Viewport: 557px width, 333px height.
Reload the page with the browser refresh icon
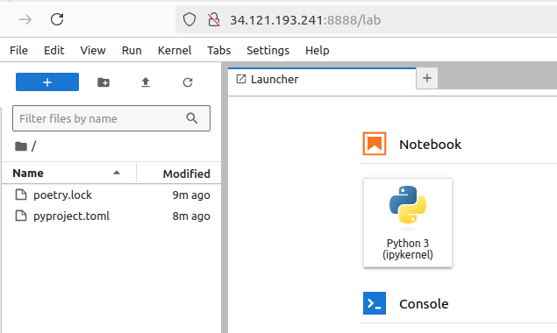click(x=57, y=19)
